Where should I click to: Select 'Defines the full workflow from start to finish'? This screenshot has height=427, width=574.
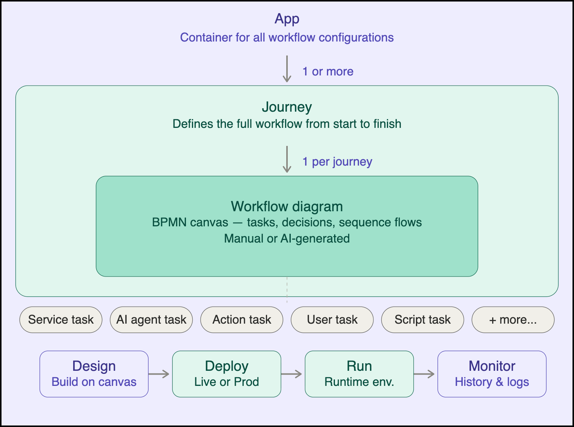[287, 124]
